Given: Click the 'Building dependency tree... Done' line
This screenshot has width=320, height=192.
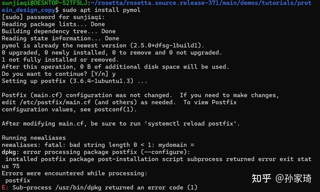Looking at the screenshot, I should 58,31.
